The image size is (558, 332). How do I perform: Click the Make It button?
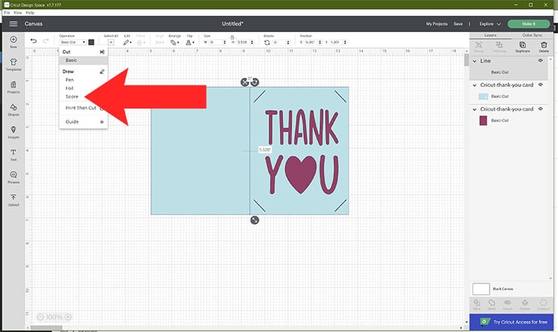tap(529, 24)
